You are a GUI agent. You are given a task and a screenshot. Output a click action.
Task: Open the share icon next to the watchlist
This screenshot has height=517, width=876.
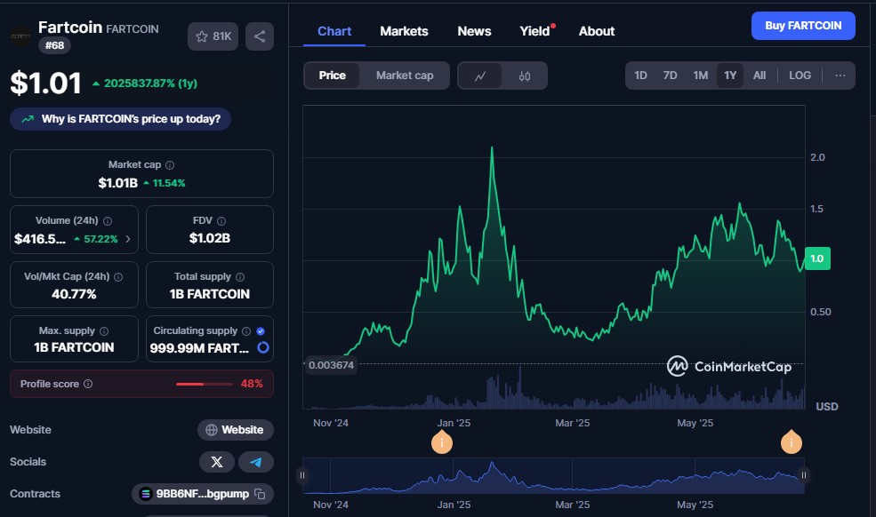[260, 36]
